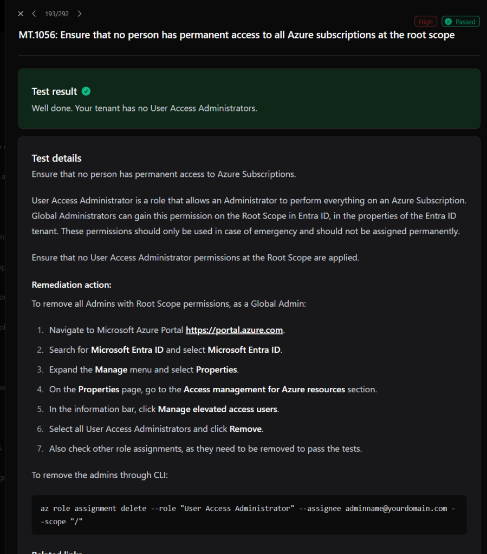Click 'Manage elevated access users' in step five
The height and width of the screenshot is (554, 487).
[218, 409]
